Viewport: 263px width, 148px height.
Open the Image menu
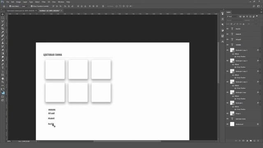click(18, 2)
